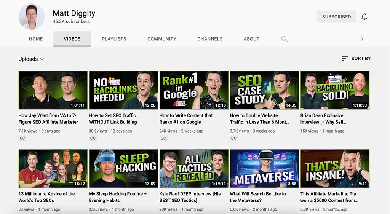The width and height of the screenshot is (390, 214).
Task: Click title '13 Millionaire Advice of the World's Top SEOs'
Action: click(46, 197)
